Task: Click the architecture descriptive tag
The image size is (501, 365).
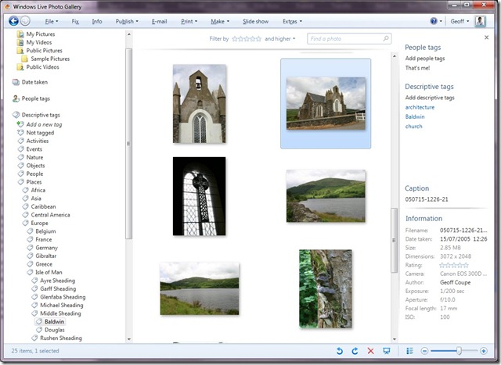Action: point(420,107)
